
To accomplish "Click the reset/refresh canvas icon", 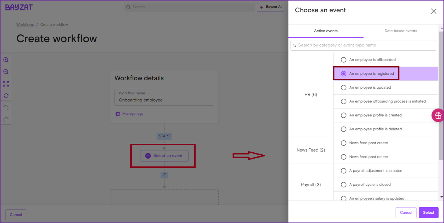I will 6,96.
